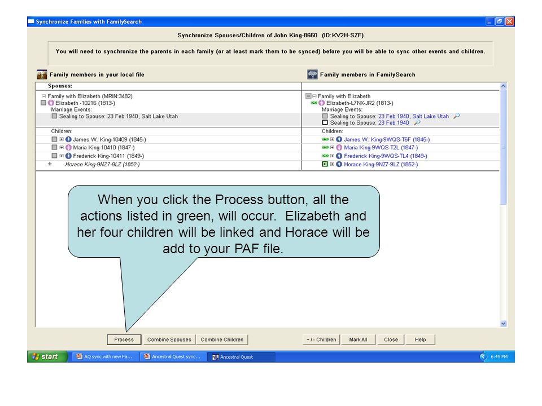
Task: Click the male icon beside James W. King-9WQS-T6F
Action: [x=339, y=139]
